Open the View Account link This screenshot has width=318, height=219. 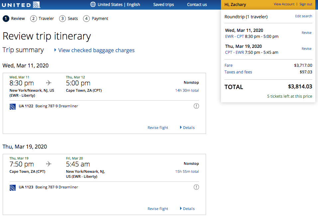click(x=284, y=4)
